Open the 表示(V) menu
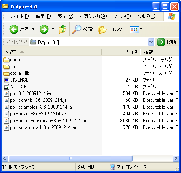 pyautogui.click(x=65, y=16)
